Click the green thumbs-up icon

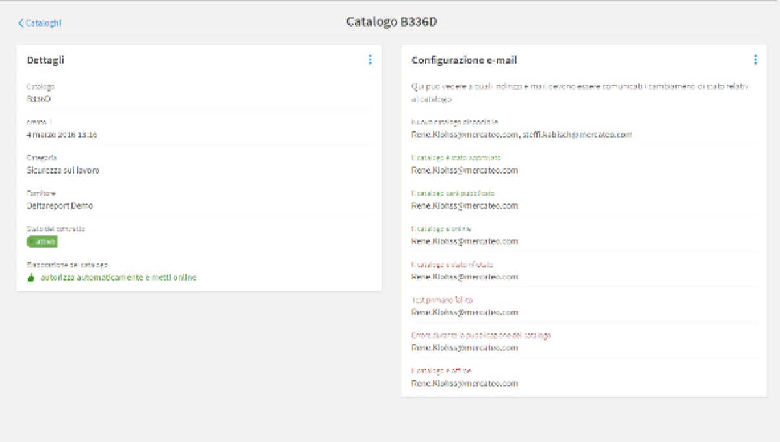tap(31, 278)
